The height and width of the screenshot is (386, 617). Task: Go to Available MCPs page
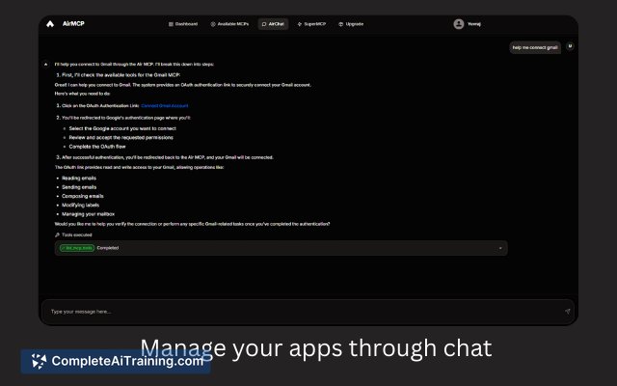pyautogui.click(x=229, y=24)
